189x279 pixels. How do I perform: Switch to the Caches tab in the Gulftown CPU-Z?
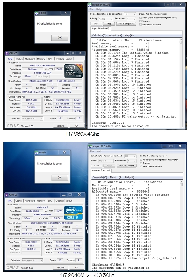tap(19, 59)
